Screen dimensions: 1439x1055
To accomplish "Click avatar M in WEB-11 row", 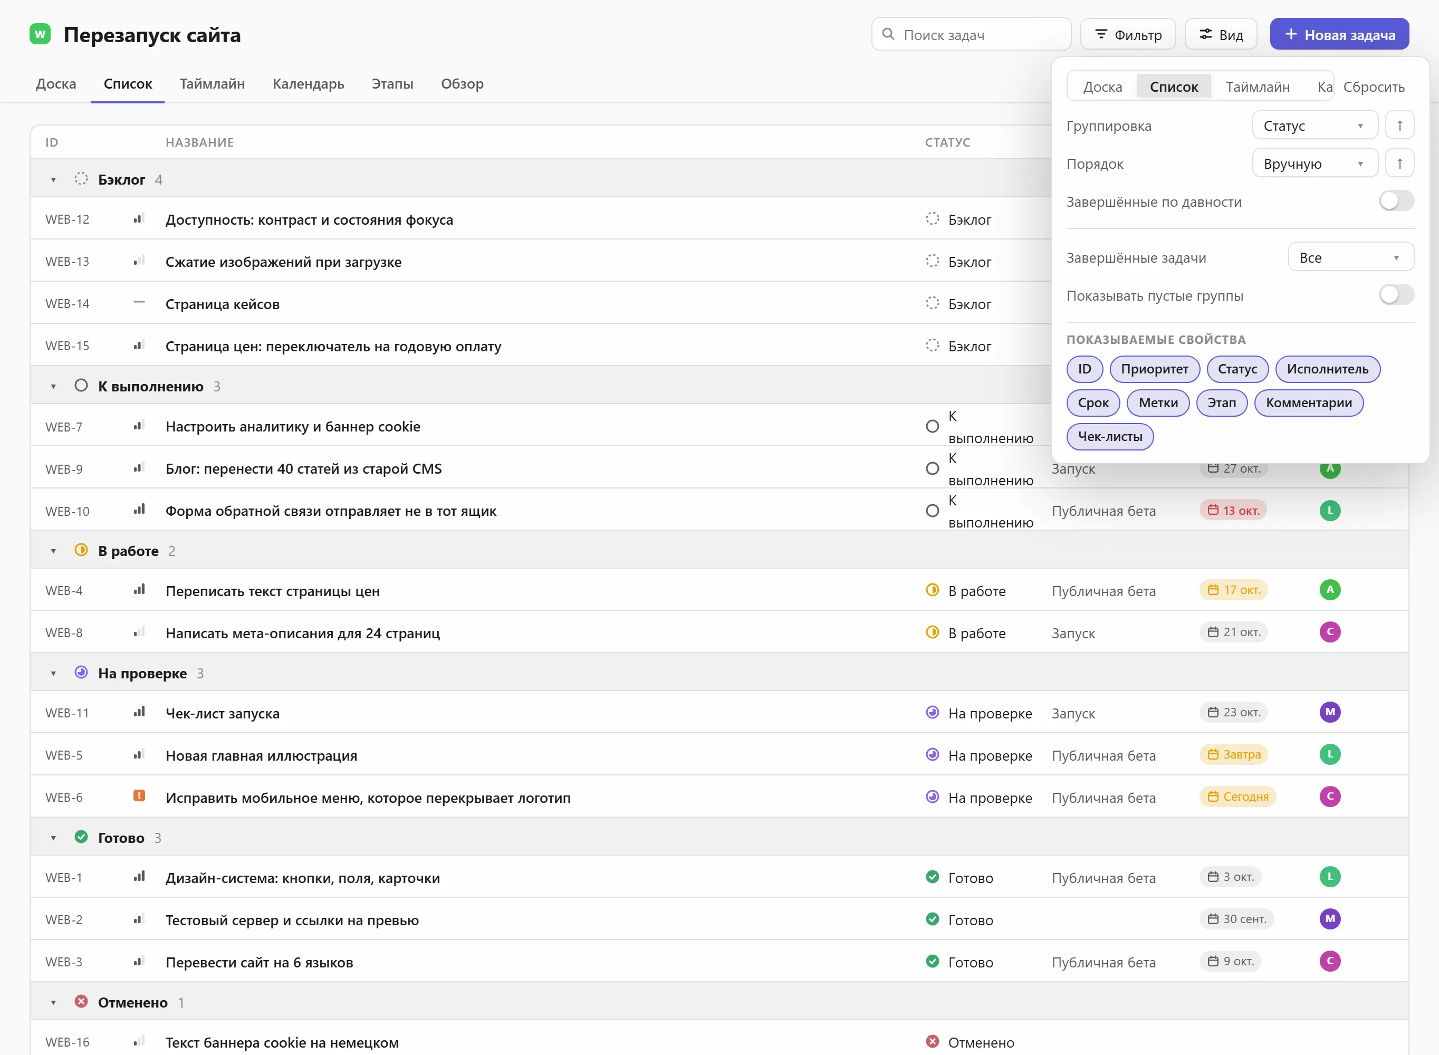I will 1330,712.
